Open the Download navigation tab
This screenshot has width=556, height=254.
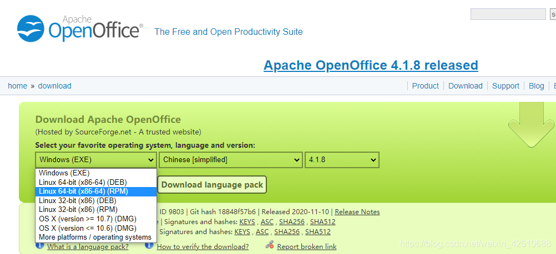465,86
